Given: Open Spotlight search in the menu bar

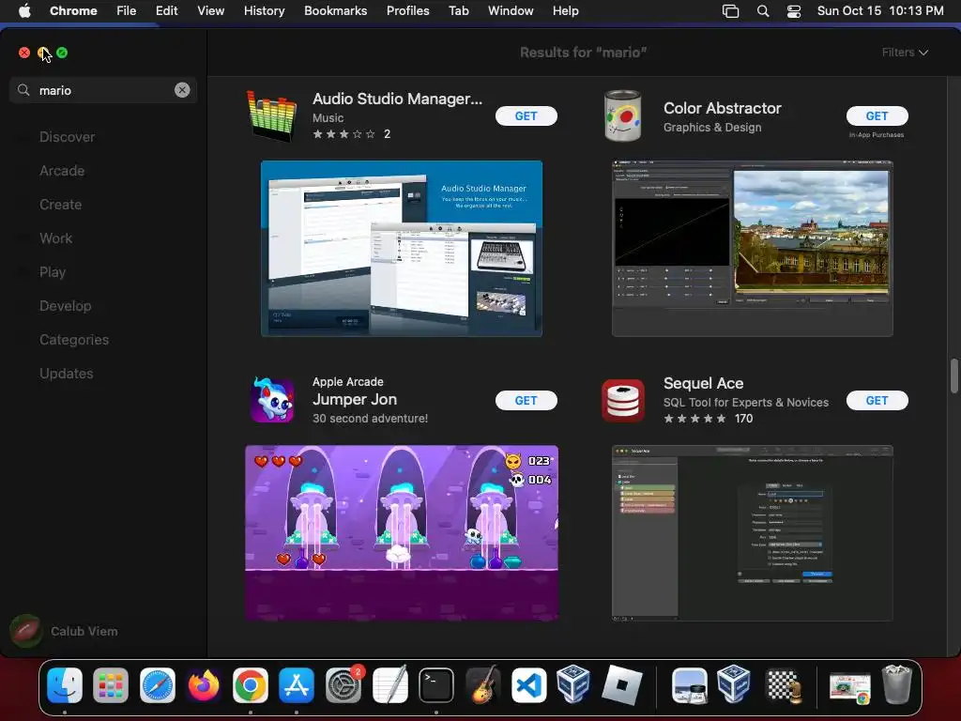Looking at the screenshot, I should [763, 11].
